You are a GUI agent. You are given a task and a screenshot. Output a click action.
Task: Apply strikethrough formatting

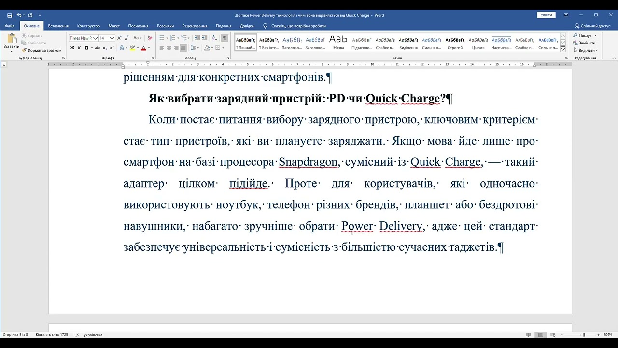(x=98, y=48)
